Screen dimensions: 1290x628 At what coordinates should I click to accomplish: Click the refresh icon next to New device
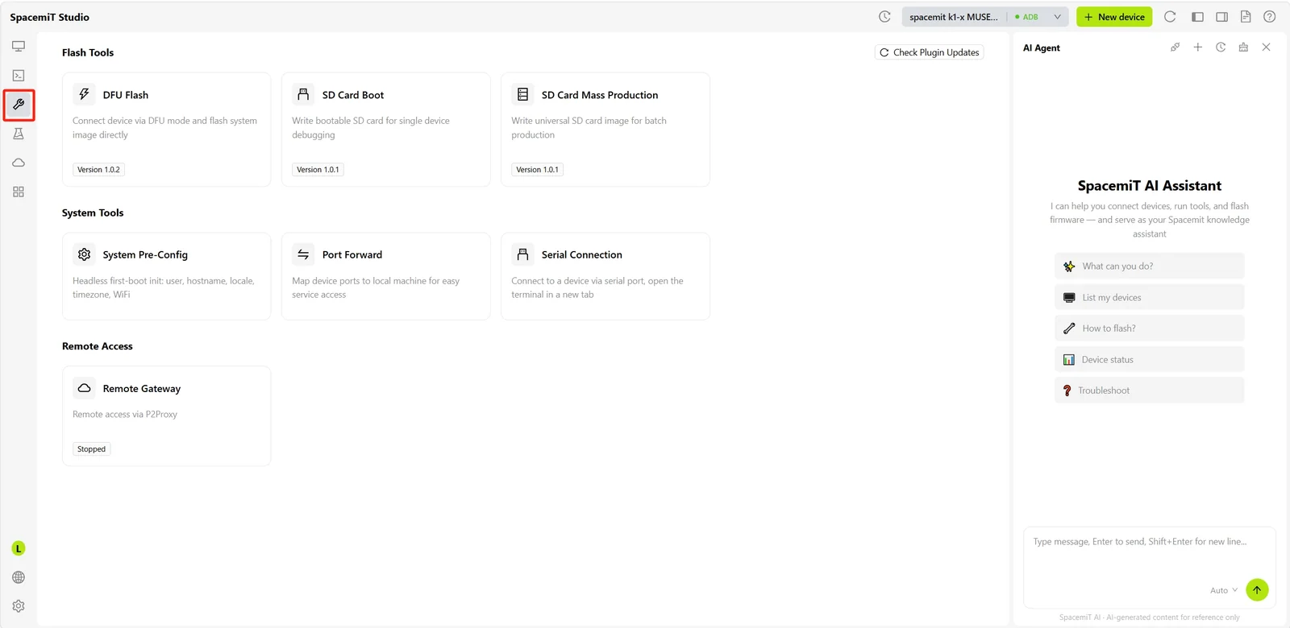1170,17
